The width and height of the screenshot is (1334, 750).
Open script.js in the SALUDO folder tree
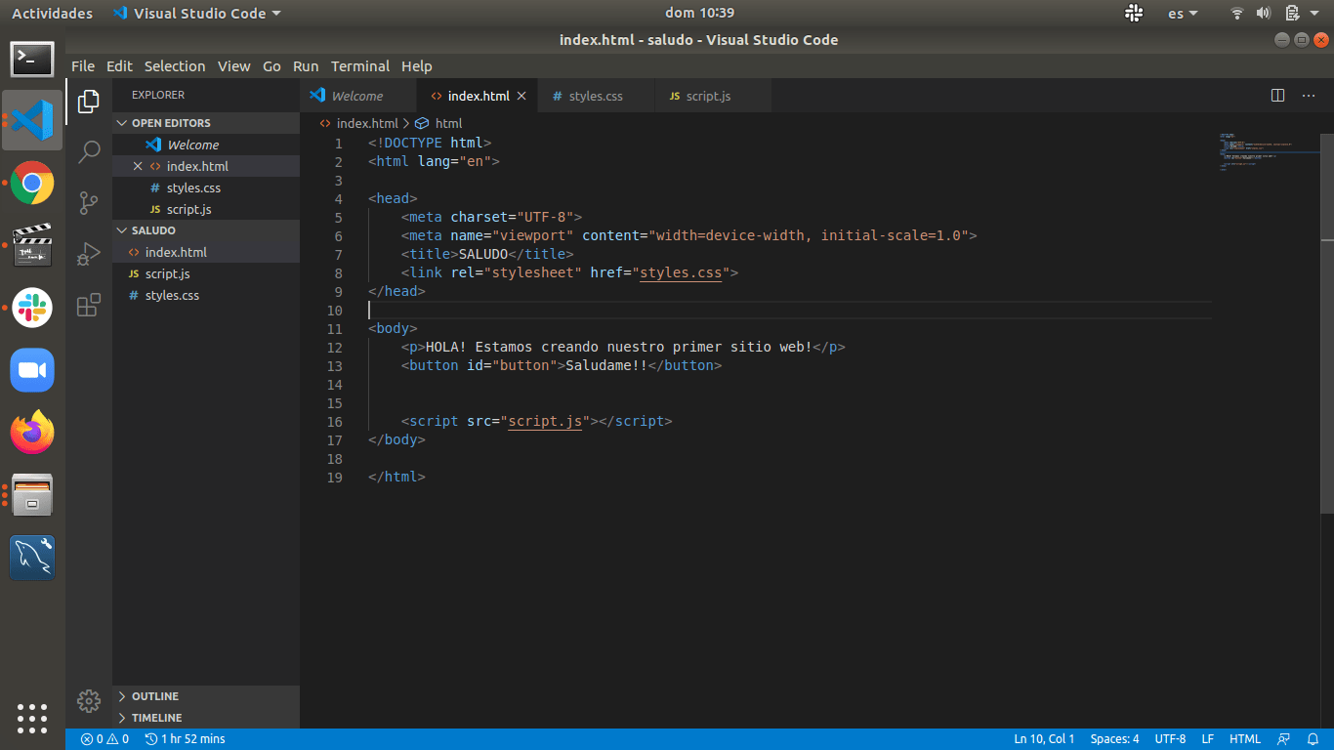point(167,273)
